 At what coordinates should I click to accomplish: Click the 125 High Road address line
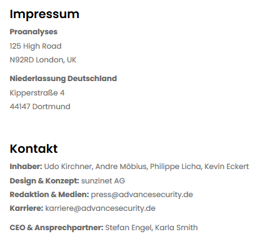36,46
